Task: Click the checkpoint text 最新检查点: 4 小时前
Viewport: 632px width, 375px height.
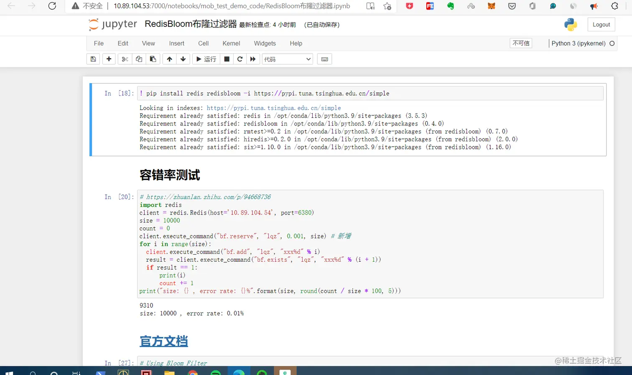Action: pyautogui.click(x=268, y=25)
